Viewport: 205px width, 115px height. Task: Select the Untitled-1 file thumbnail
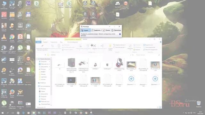point(95,65)
